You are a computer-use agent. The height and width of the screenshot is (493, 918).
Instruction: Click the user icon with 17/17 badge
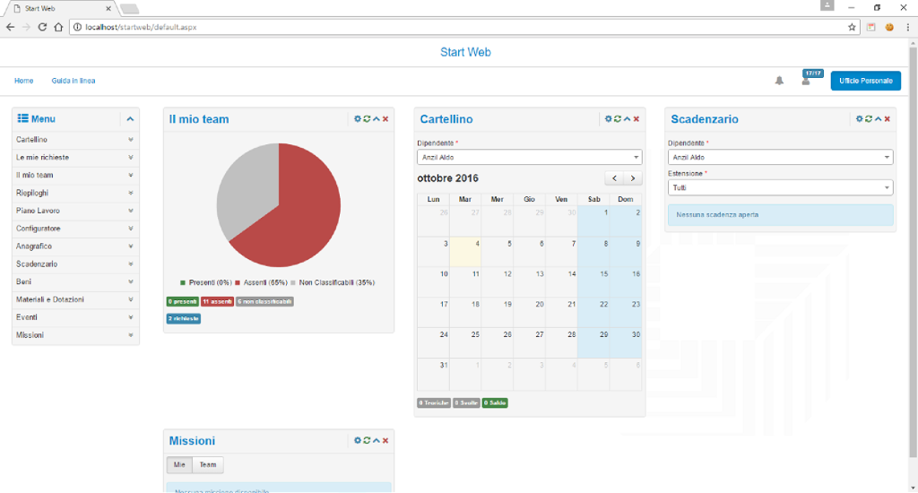pyautogui.click(x=806, y=82)
